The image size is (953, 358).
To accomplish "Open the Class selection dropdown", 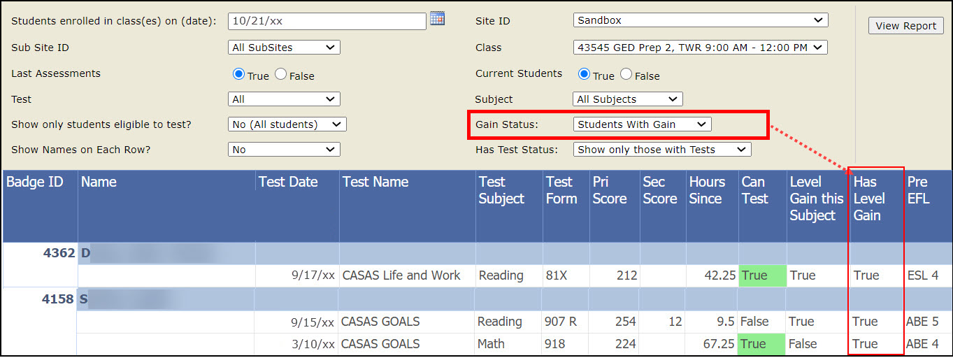I will coord(700,48).
